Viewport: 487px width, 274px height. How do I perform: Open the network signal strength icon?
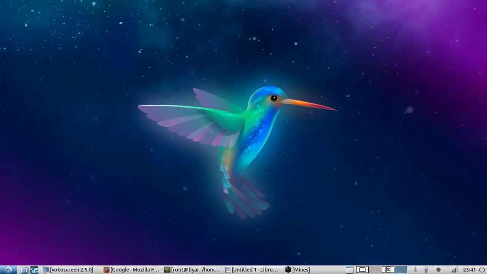click(x=454, y=270)
